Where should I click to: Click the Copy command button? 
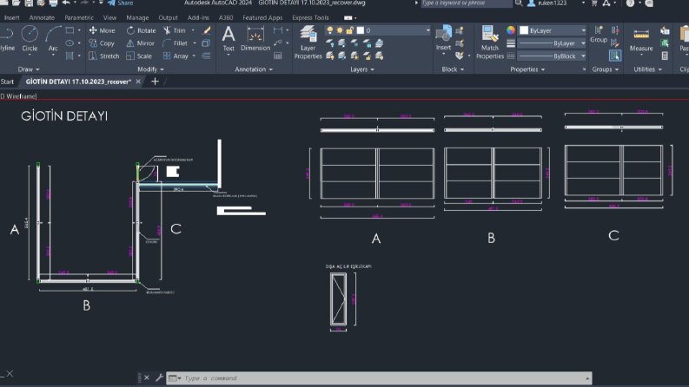tap(102, 43)
